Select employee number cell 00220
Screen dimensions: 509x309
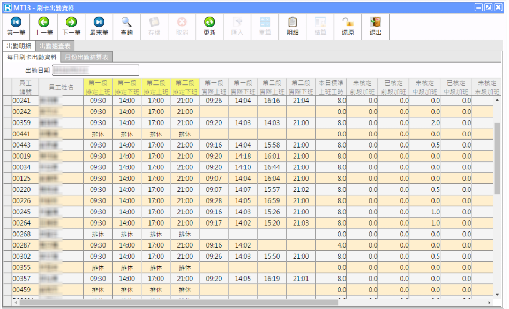coord(25,189)
